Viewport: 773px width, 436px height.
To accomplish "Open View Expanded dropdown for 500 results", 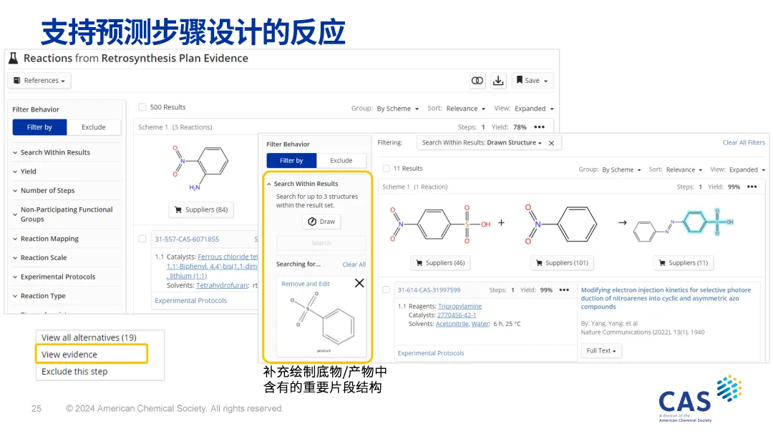I will tap(535, 109).
